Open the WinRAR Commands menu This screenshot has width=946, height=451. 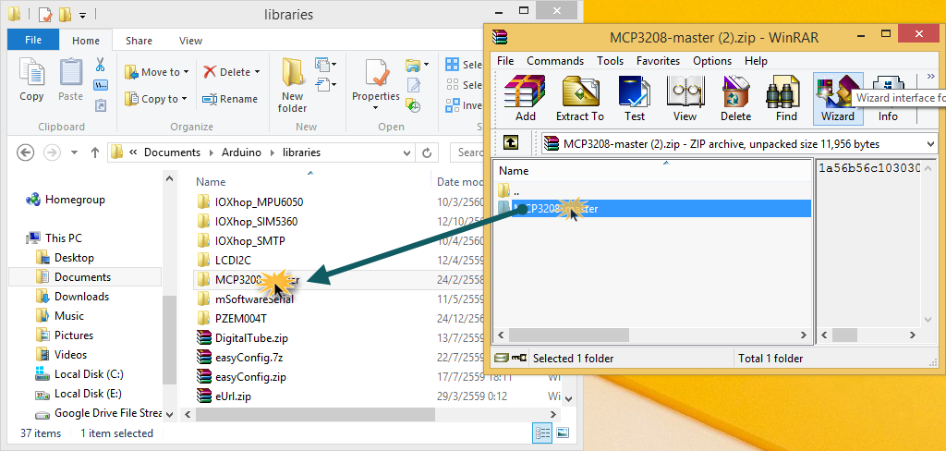(x=555, y=61)
